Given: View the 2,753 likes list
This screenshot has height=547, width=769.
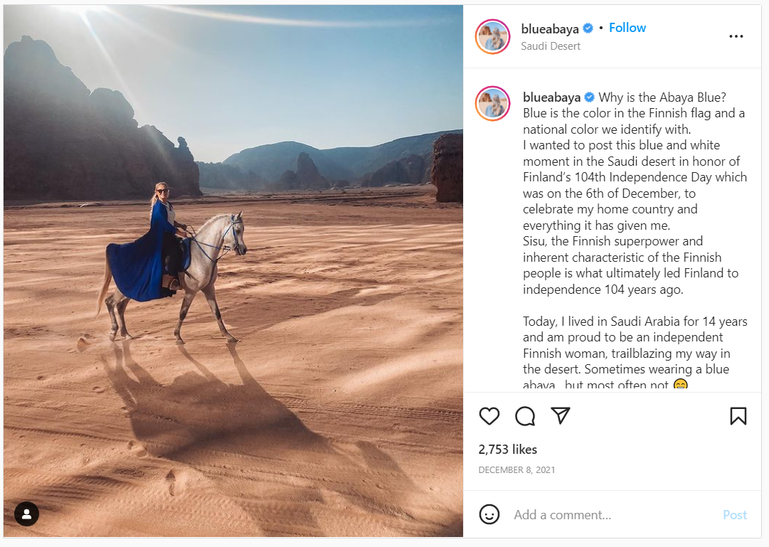Looking at the screenshot, I should pyautogui.click(x=508, y=450).
